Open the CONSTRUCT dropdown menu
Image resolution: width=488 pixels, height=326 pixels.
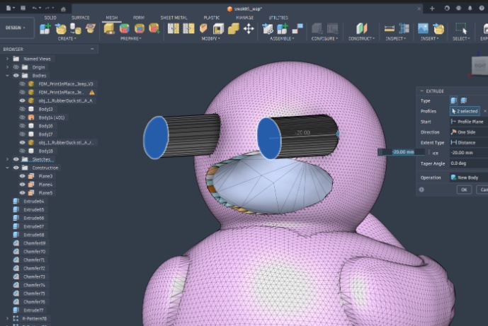pyautogui.click(x=361, y=38)
